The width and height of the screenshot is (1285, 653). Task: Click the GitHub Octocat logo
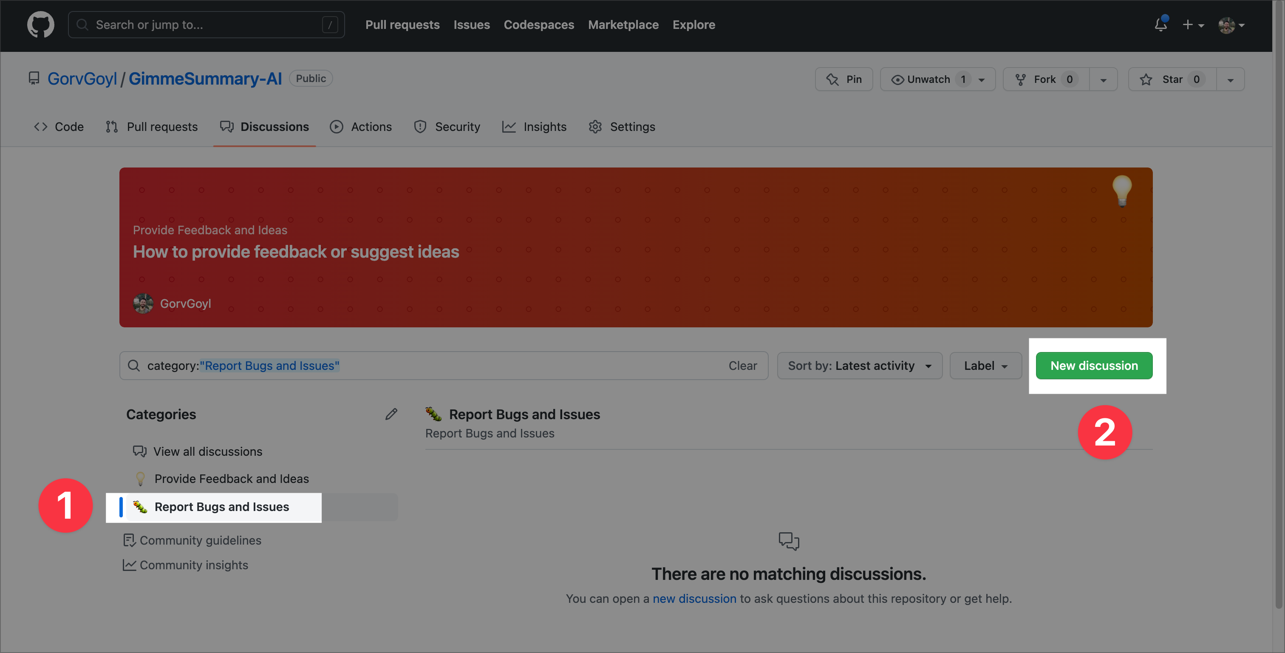click(x=40, y=25)
